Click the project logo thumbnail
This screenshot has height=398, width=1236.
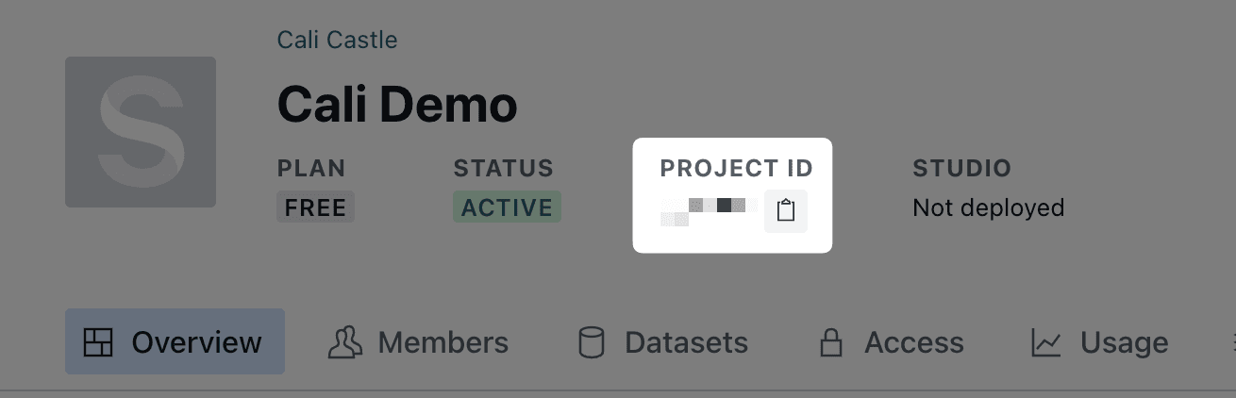pos(141,132)
